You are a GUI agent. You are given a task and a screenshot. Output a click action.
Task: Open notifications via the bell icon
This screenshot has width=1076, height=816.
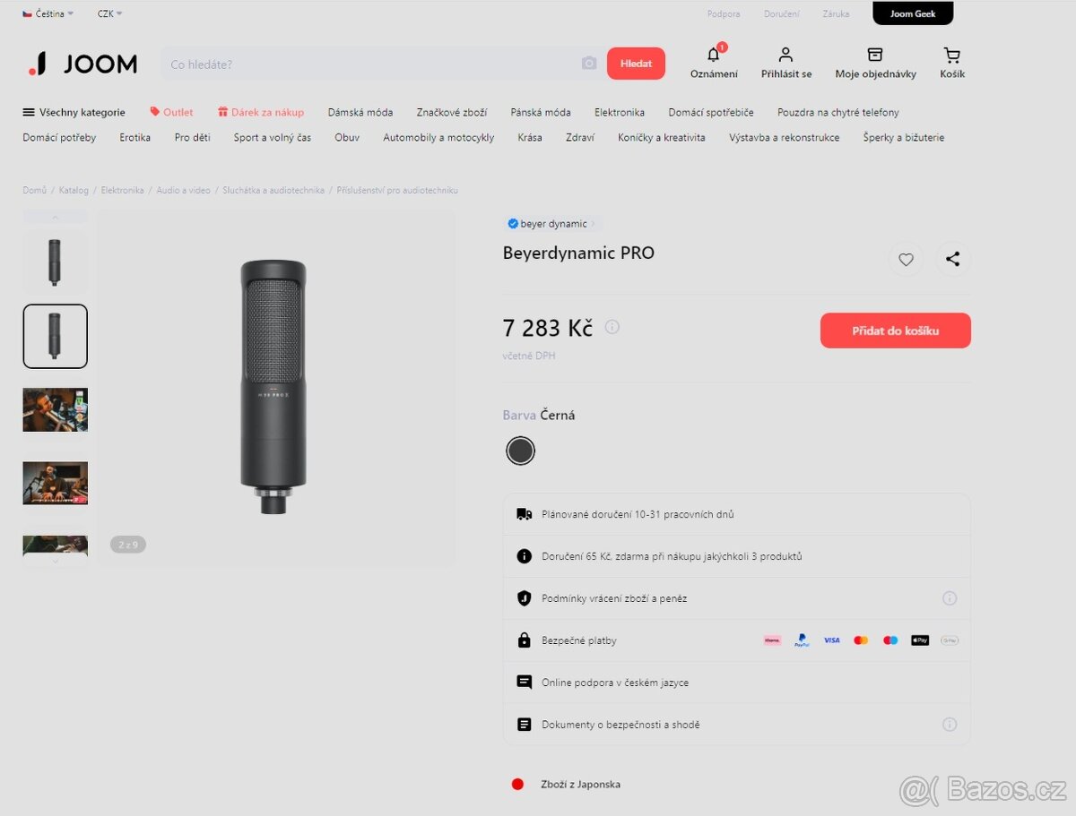coord(713,56)
